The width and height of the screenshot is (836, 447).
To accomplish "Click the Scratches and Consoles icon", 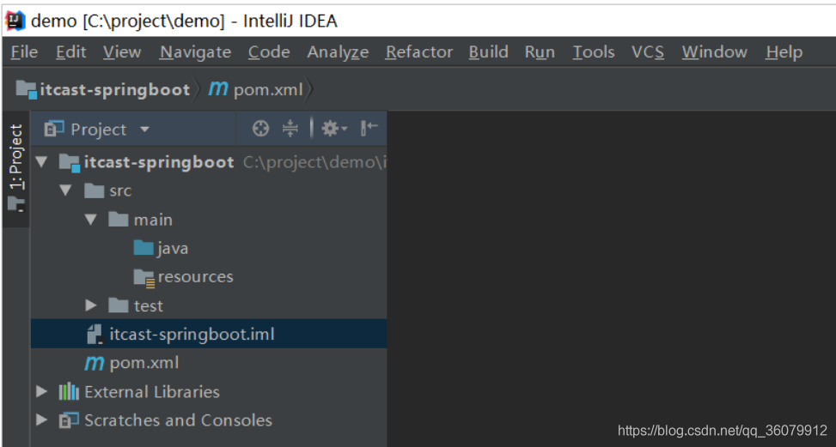I will (x=69, y=420).
